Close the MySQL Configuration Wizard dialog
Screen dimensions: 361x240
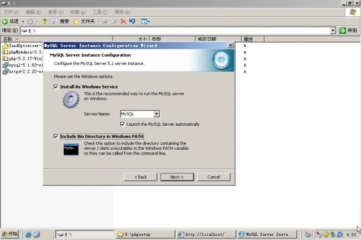click(230, 45)
